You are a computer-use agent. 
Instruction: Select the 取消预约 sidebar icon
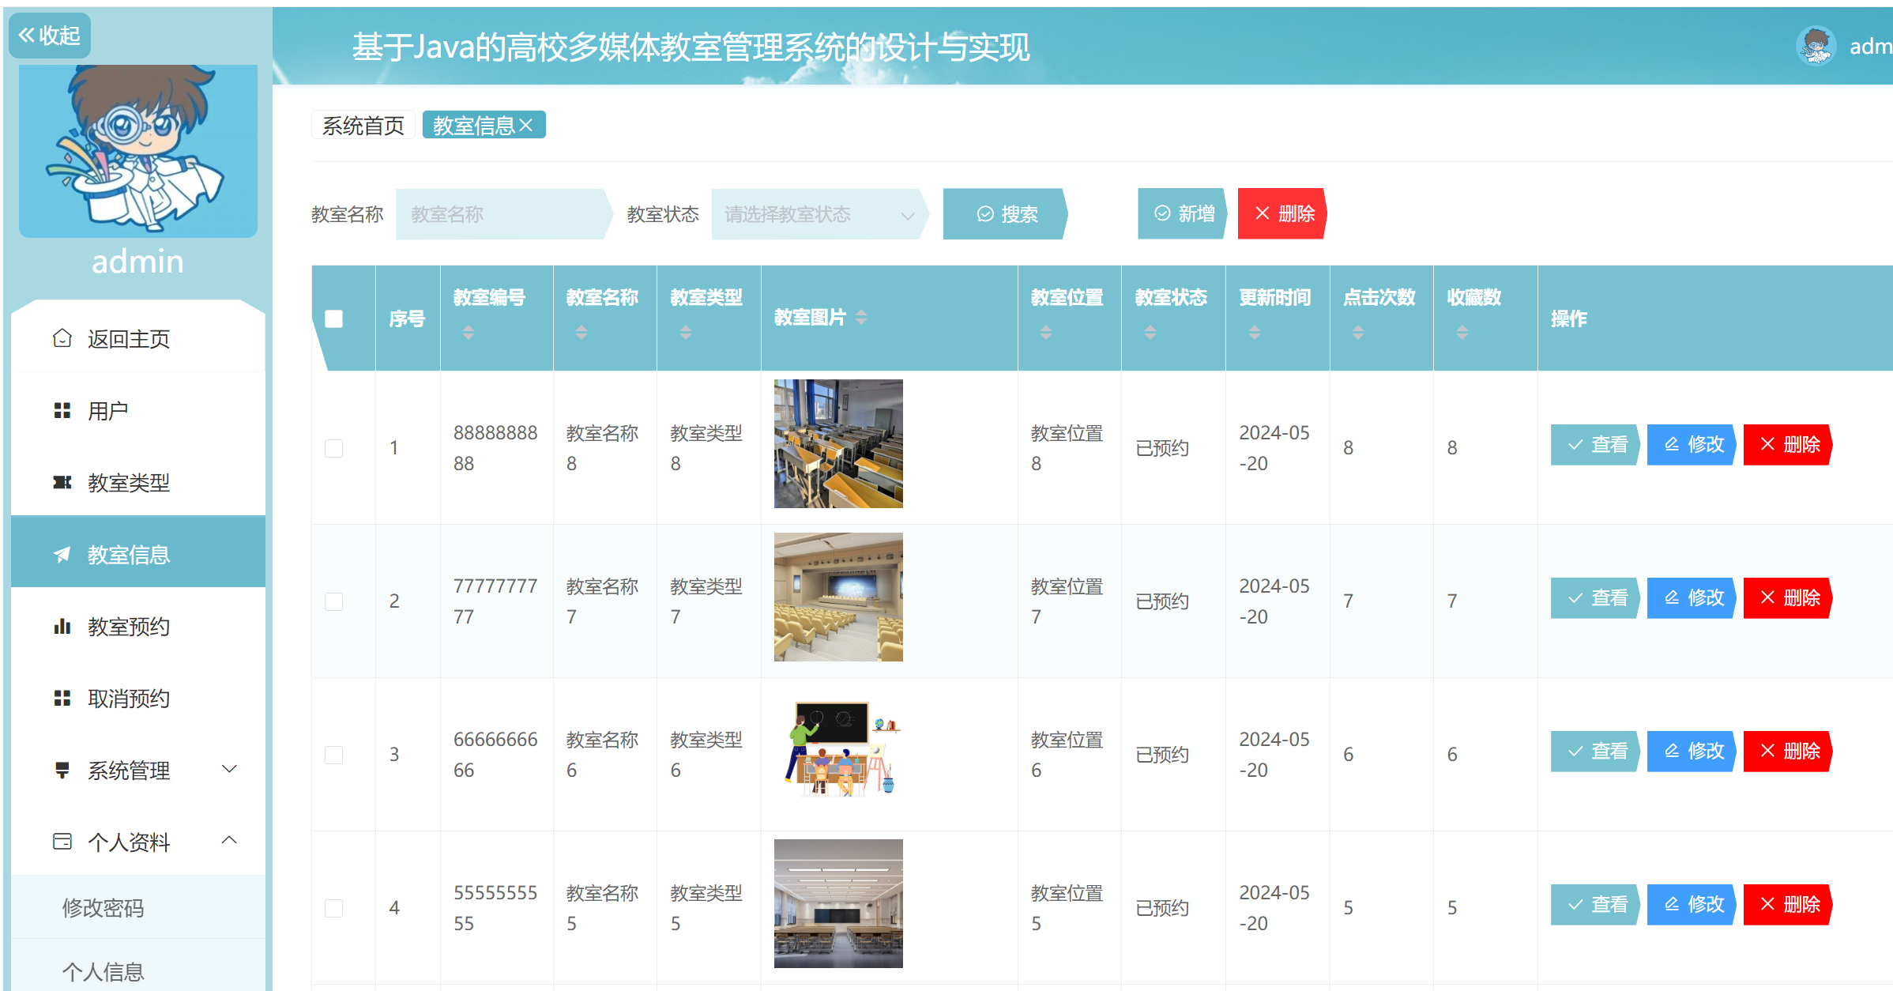[x=62, y=699]
